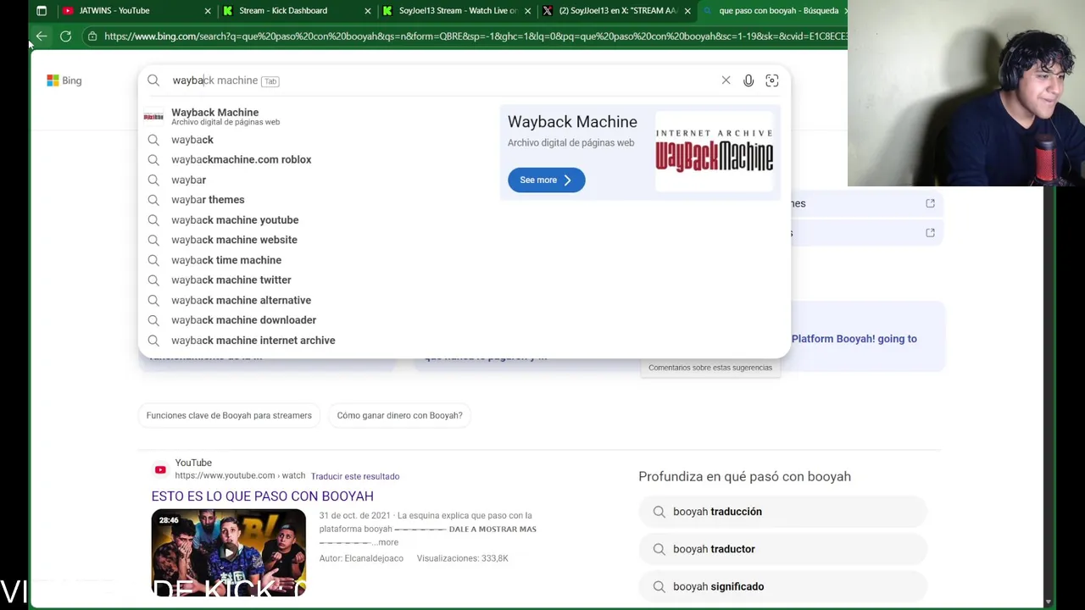Click the See more button
Viewport: 1085px width, 610px height.
pos(546,180)
